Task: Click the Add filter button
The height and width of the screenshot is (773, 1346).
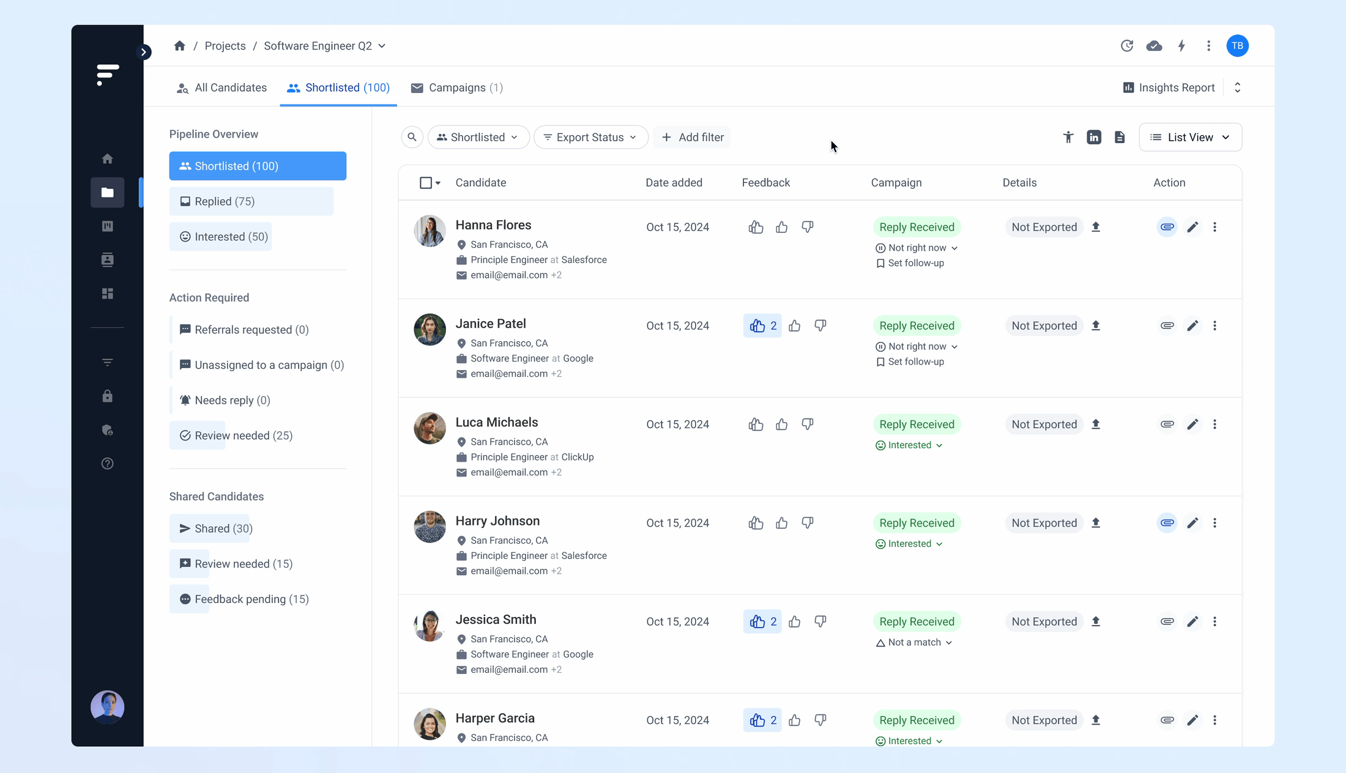Action: point(693,137)
